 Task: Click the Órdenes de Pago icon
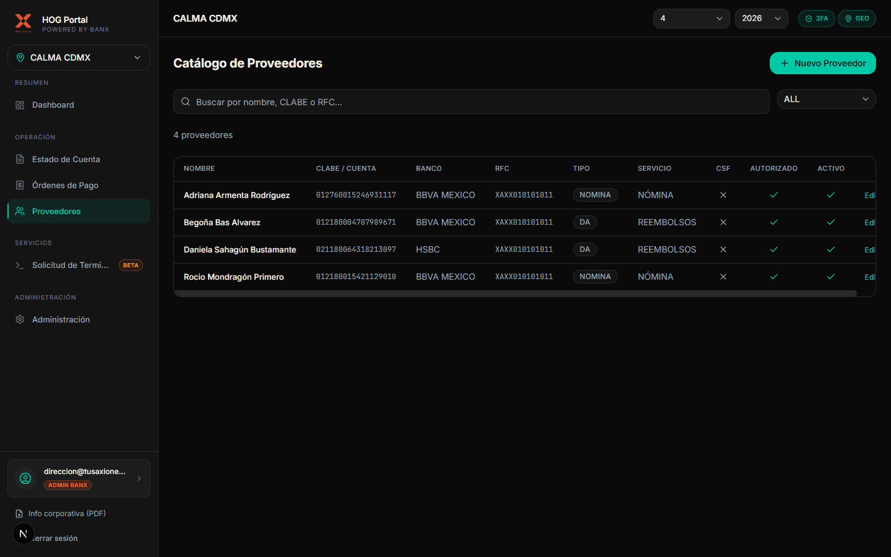[x=19, y=185]
